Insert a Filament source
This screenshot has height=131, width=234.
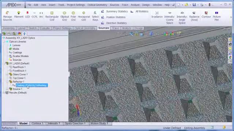19,15
